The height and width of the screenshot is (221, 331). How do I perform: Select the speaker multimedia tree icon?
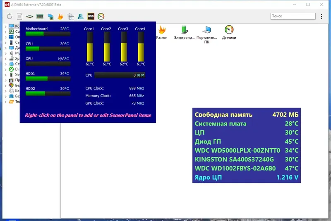[12, 53]
